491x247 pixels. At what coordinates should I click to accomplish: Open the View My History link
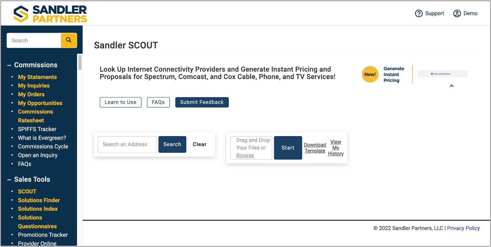pos(336,148)
